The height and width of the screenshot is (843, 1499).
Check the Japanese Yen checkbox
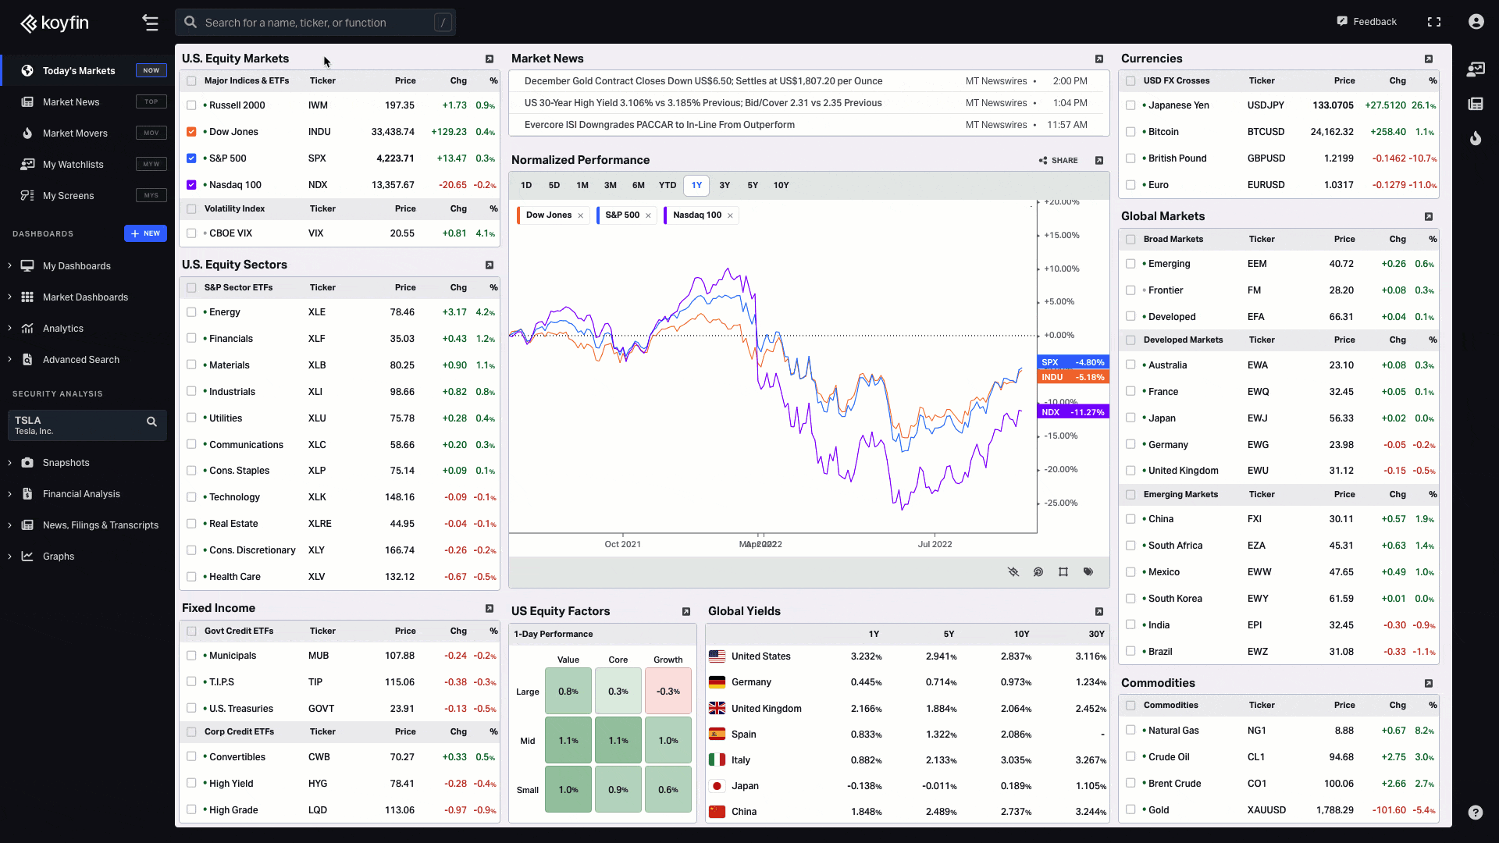click(x=1130, y=105)
